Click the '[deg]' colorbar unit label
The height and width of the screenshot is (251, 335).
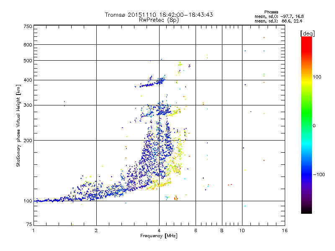pyautogui.click(x=307, y=33)
